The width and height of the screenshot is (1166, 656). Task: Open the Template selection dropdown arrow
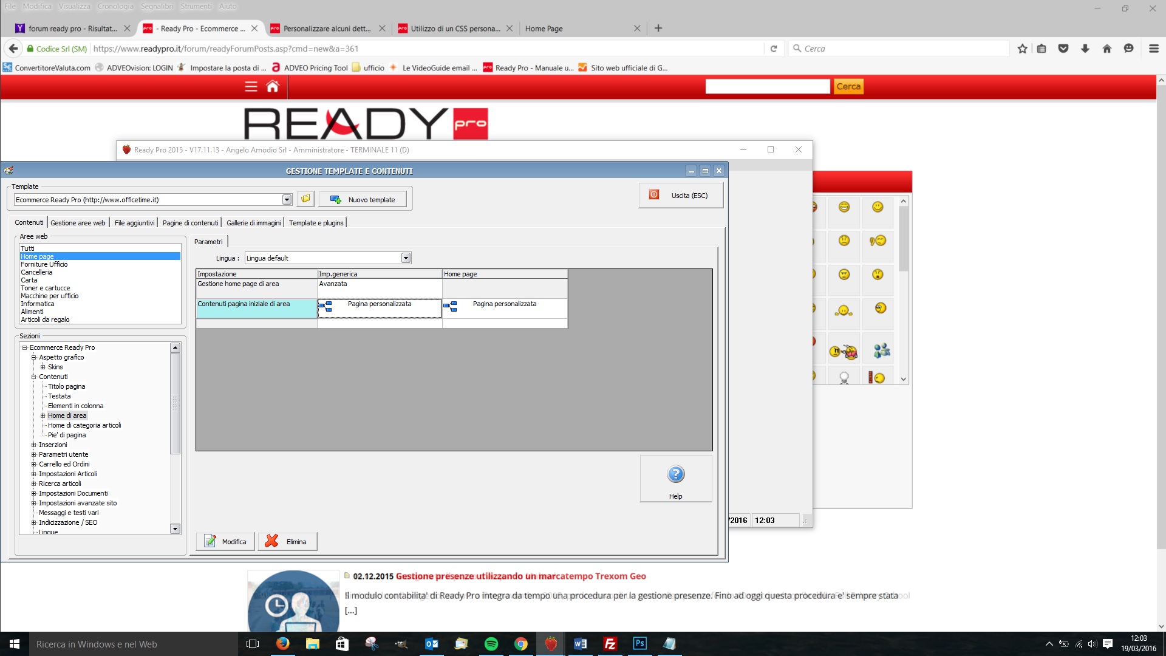pos(287,200)
